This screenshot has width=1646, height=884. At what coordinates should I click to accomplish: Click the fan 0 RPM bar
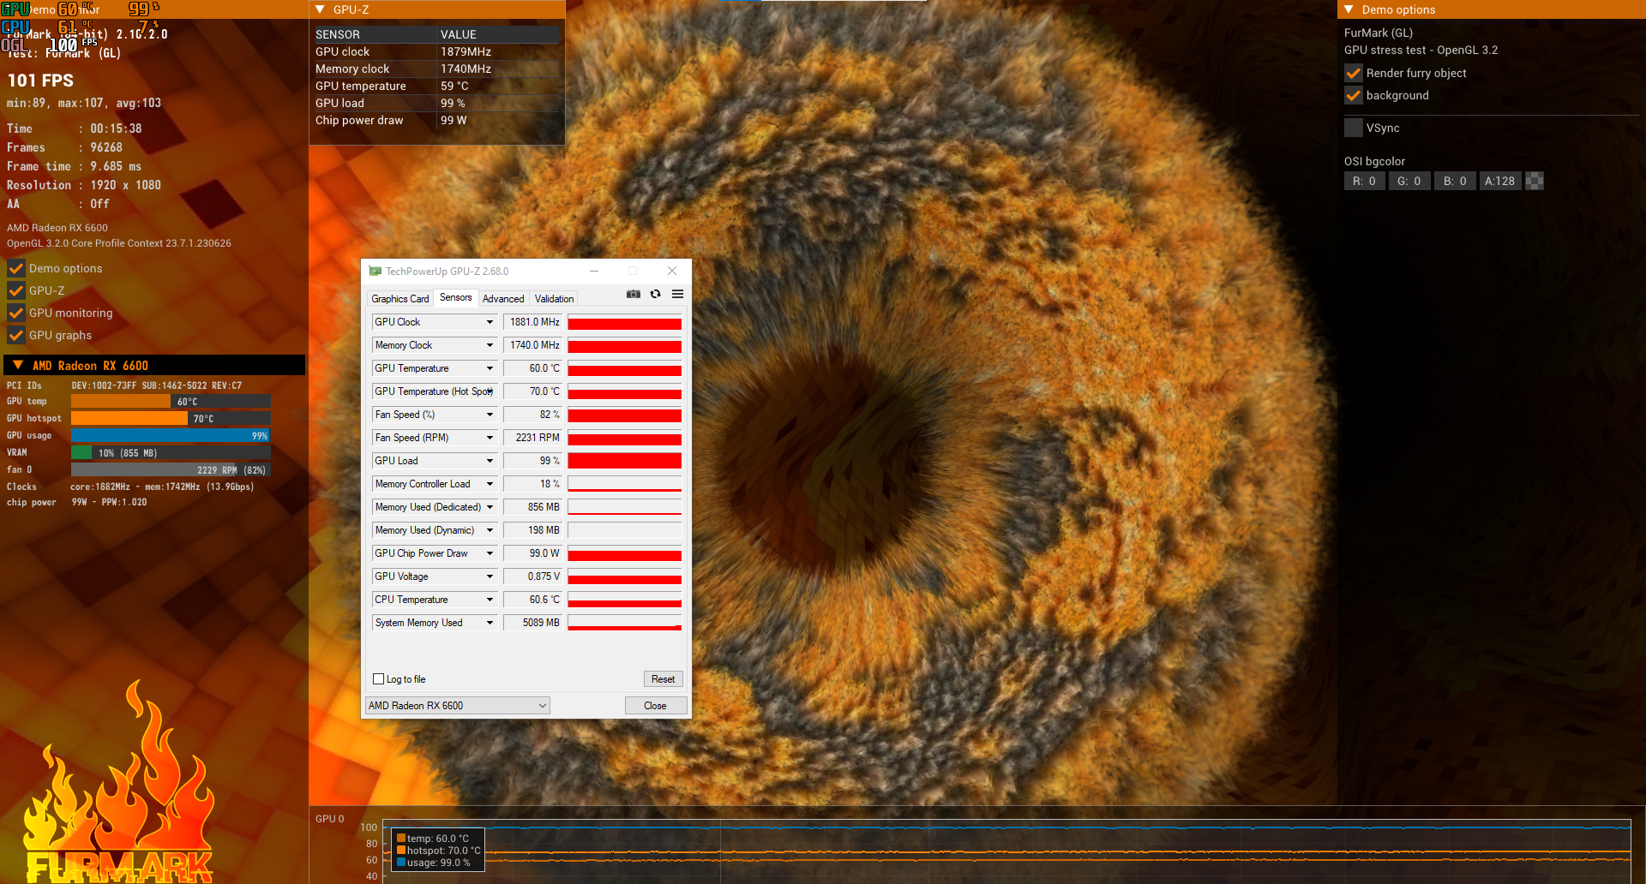(171, 469)
